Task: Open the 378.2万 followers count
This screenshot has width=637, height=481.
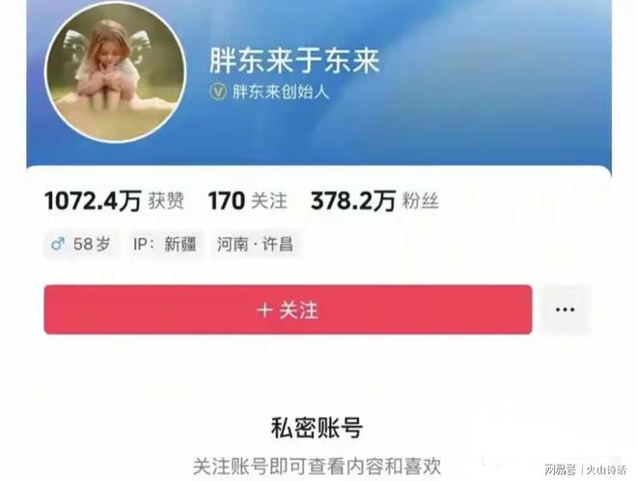Action: [353, 200]
